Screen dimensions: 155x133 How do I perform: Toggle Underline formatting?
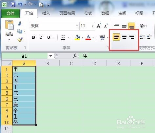[48, 37]
